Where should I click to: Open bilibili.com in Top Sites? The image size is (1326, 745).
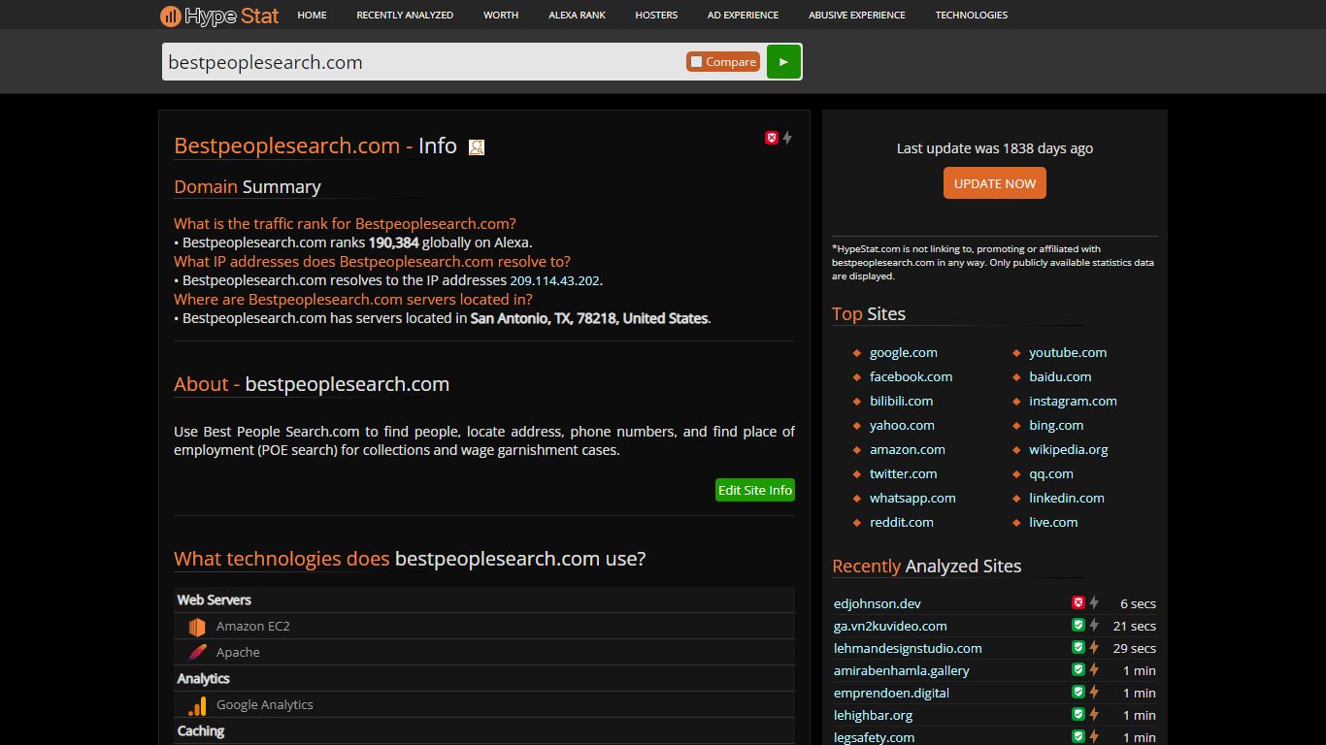point(901,402)
